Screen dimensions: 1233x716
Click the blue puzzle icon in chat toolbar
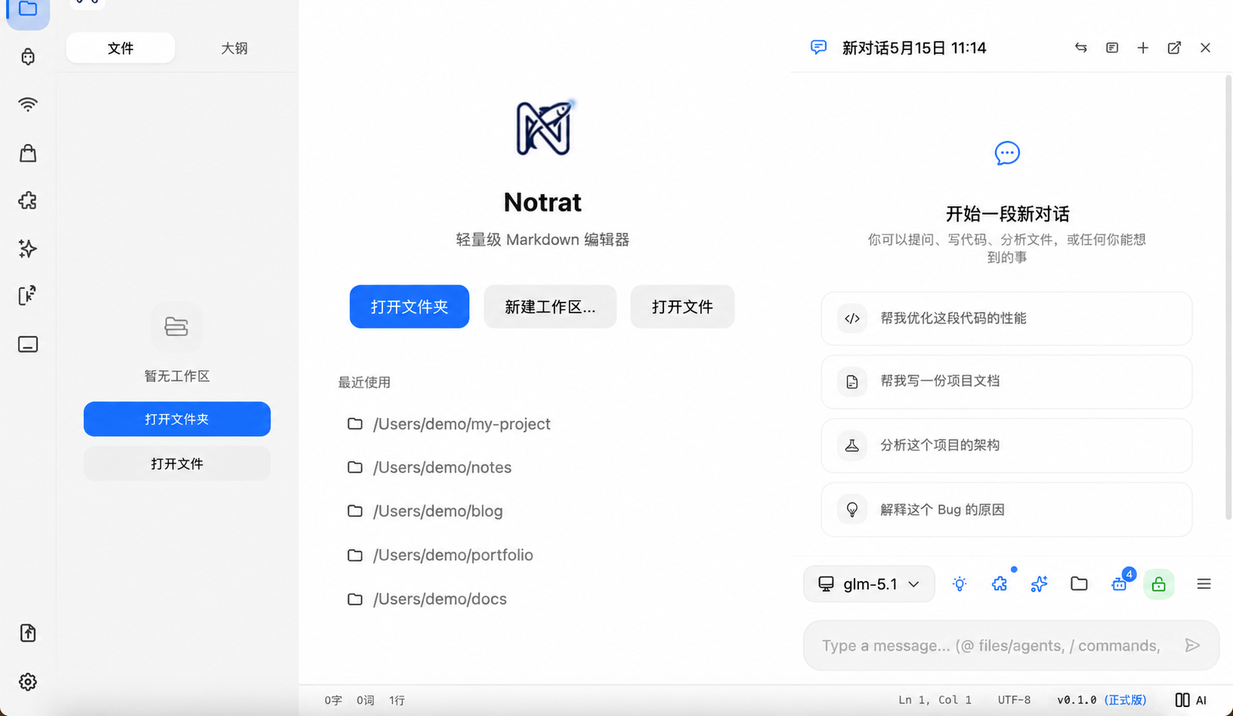pyautogui.click(x=999, y=584)
